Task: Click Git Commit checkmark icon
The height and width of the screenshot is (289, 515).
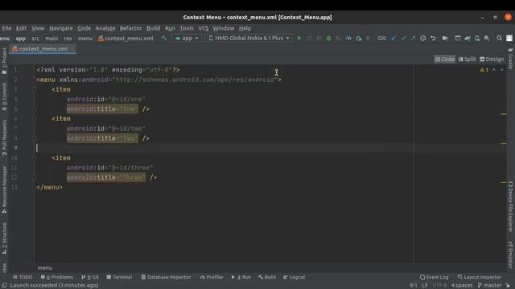Action: (403, 39)
